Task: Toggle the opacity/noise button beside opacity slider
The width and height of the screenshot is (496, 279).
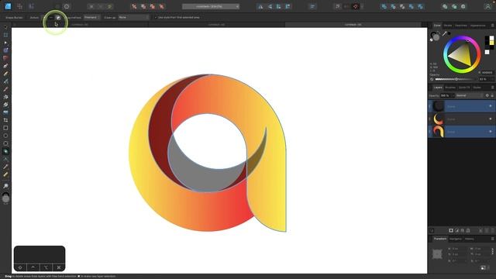Action: (x=432, y=79)
